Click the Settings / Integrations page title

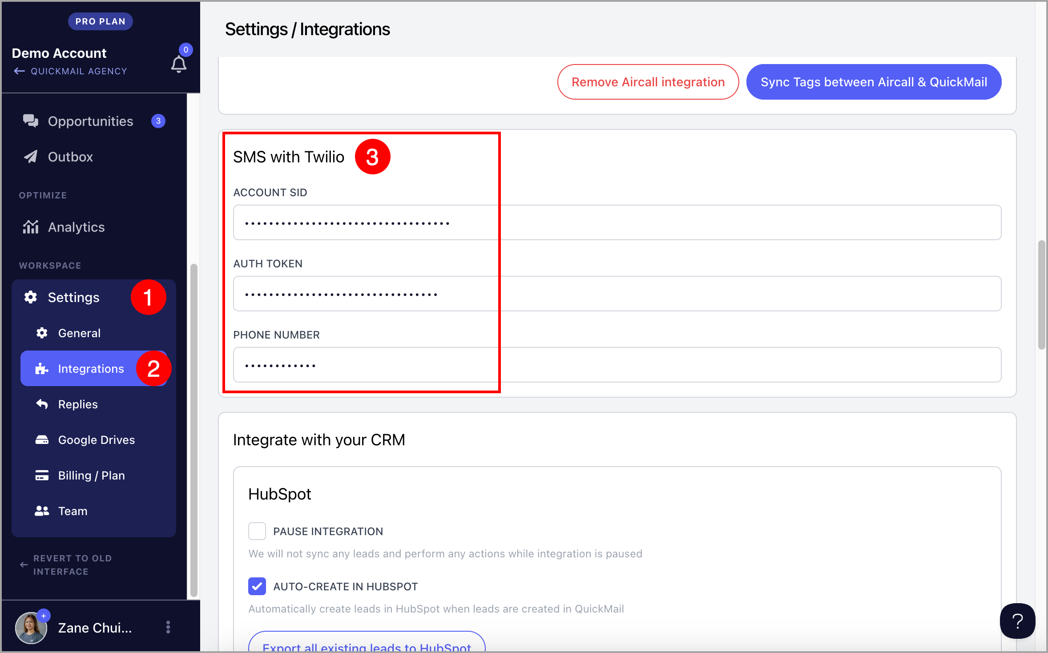click(x=307, y=29)
